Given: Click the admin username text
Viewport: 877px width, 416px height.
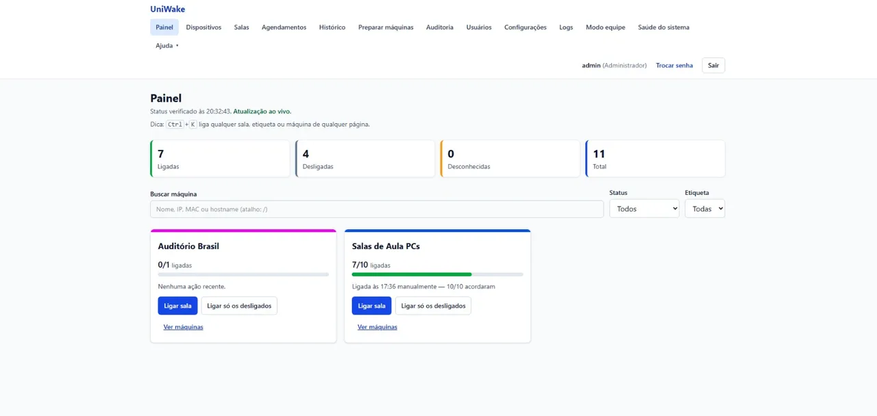Looking at the screenshot, I should pos(591,66).
